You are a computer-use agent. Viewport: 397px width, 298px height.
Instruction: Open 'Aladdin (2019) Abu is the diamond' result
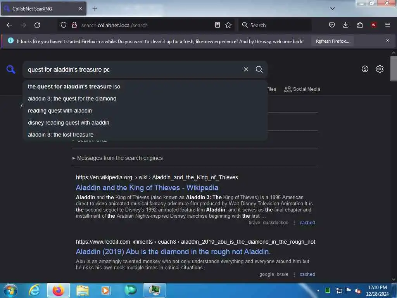click(173, 251)
